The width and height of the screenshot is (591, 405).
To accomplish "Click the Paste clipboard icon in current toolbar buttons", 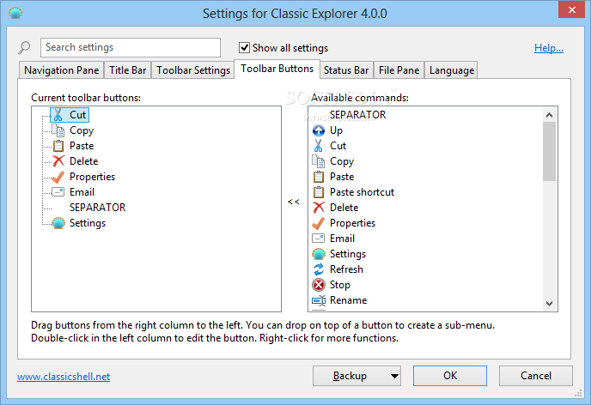I will click(x=58, y=146).
